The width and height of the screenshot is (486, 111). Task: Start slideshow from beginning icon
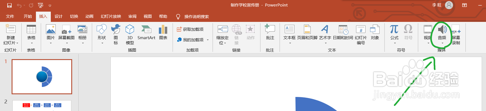click(41, 5)
